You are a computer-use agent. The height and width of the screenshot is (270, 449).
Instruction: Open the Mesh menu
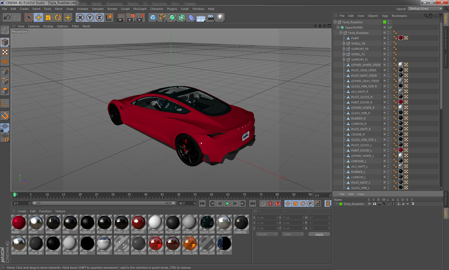pyautogui.click(x=59, y=9)
